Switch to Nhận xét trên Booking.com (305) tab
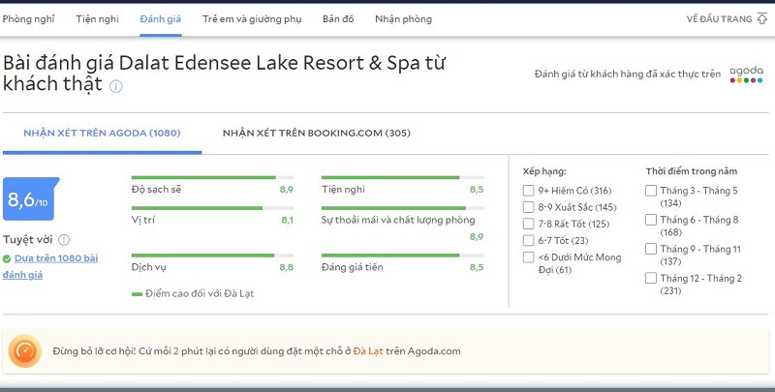775x392 pixels. [317, 134]
